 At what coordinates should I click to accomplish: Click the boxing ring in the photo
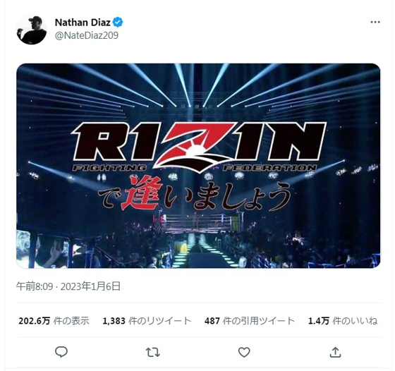coord(197,222)
